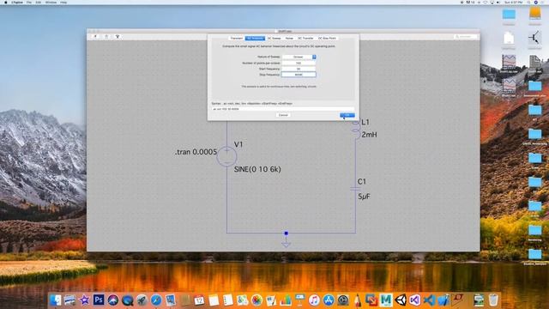The width and height of the screenshot is (549, 309).
Task: Open Finder from the Dock
Action: tap(55, 300)
